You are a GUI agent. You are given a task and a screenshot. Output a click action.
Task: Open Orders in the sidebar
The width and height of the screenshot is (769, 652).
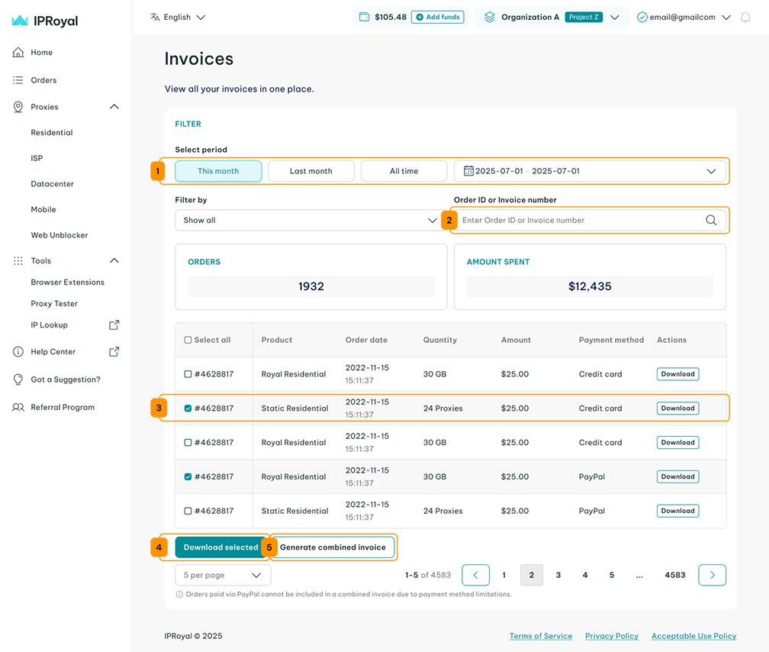43,80
